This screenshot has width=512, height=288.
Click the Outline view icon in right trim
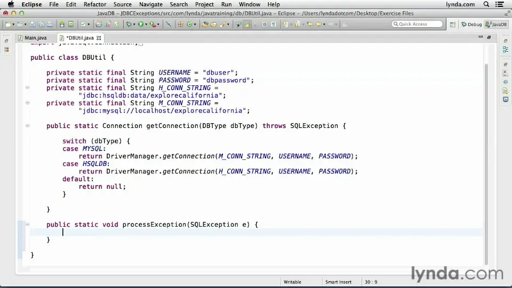(506, 50)
